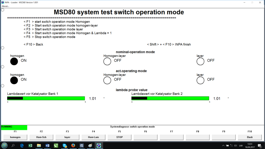
Task: Open the CS taskbar application icon
Action: coord(82,145)
